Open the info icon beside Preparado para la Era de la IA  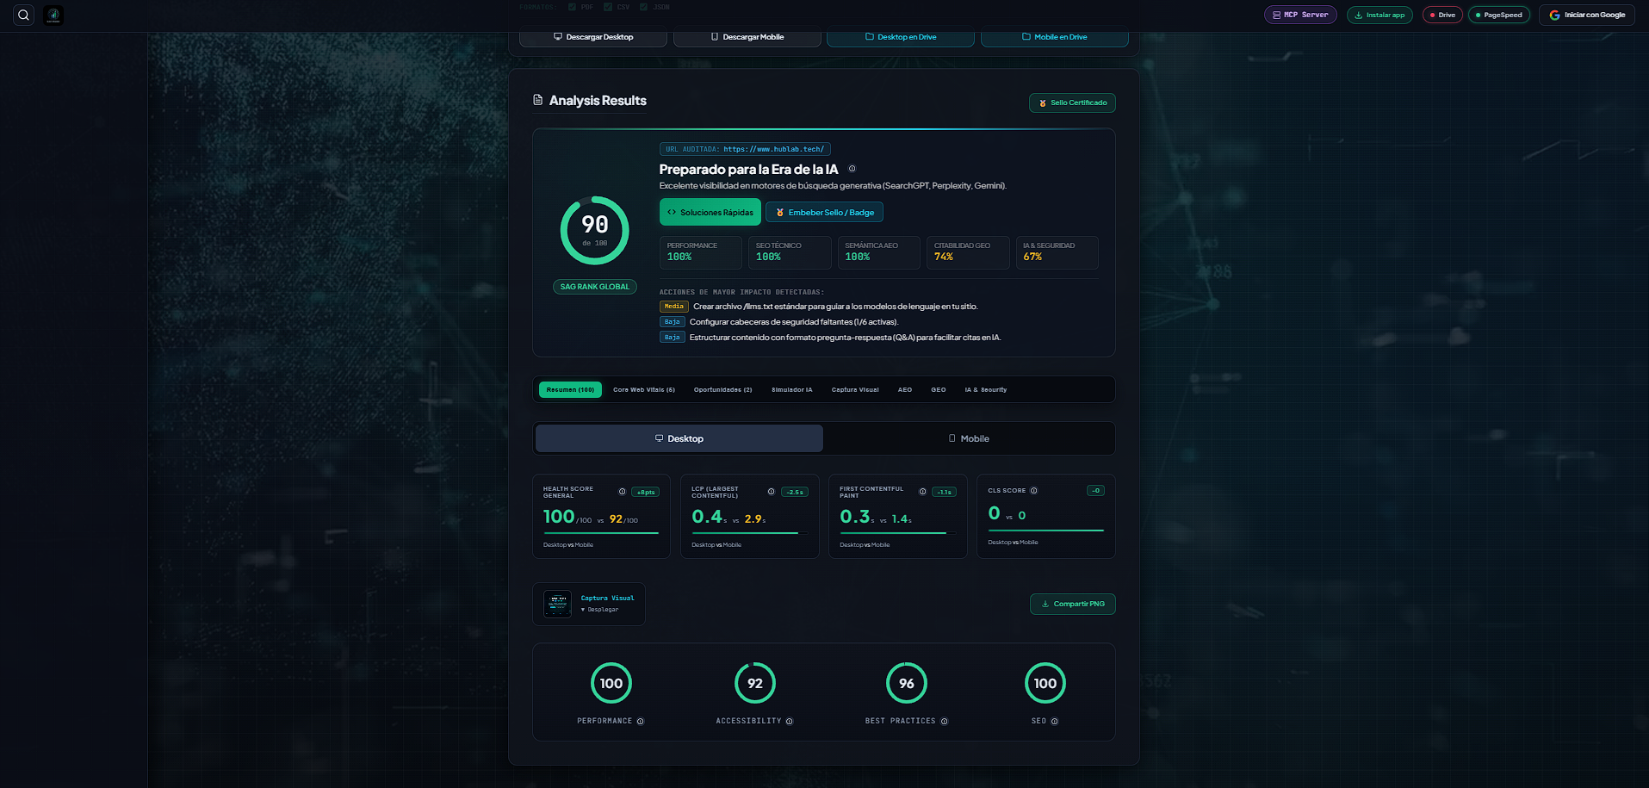(852, 169)
